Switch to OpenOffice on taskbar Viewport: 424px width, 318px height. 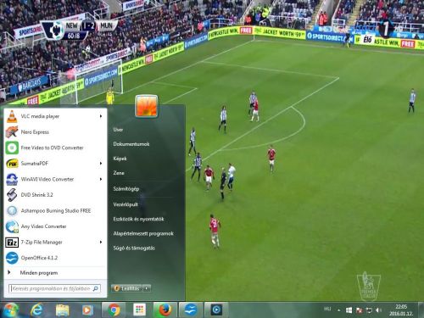click(x=191, y=310)
